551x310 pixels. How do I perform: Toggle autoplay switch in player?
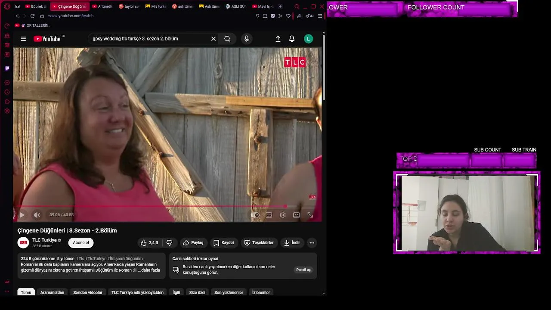[x=255, y=215]
